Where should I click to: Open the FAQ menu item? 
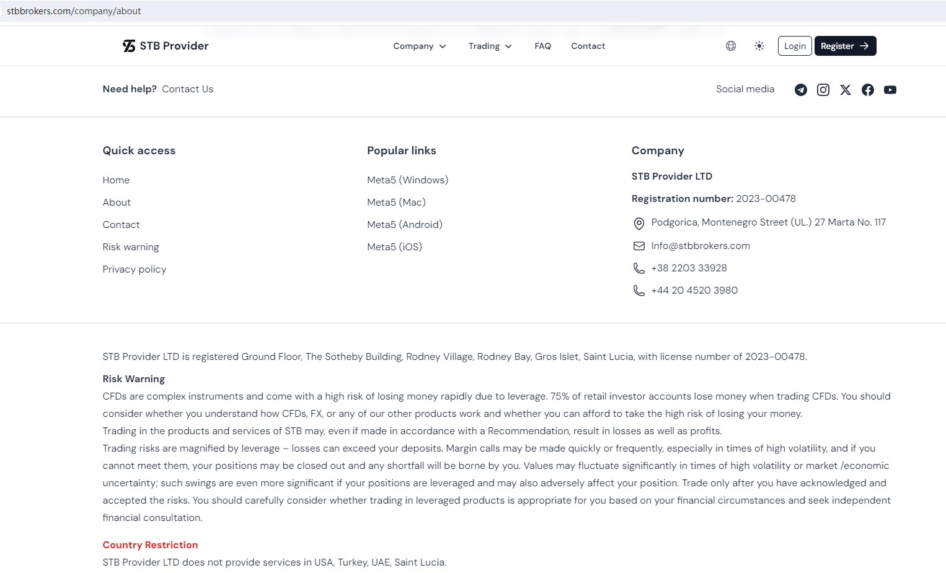542,46
